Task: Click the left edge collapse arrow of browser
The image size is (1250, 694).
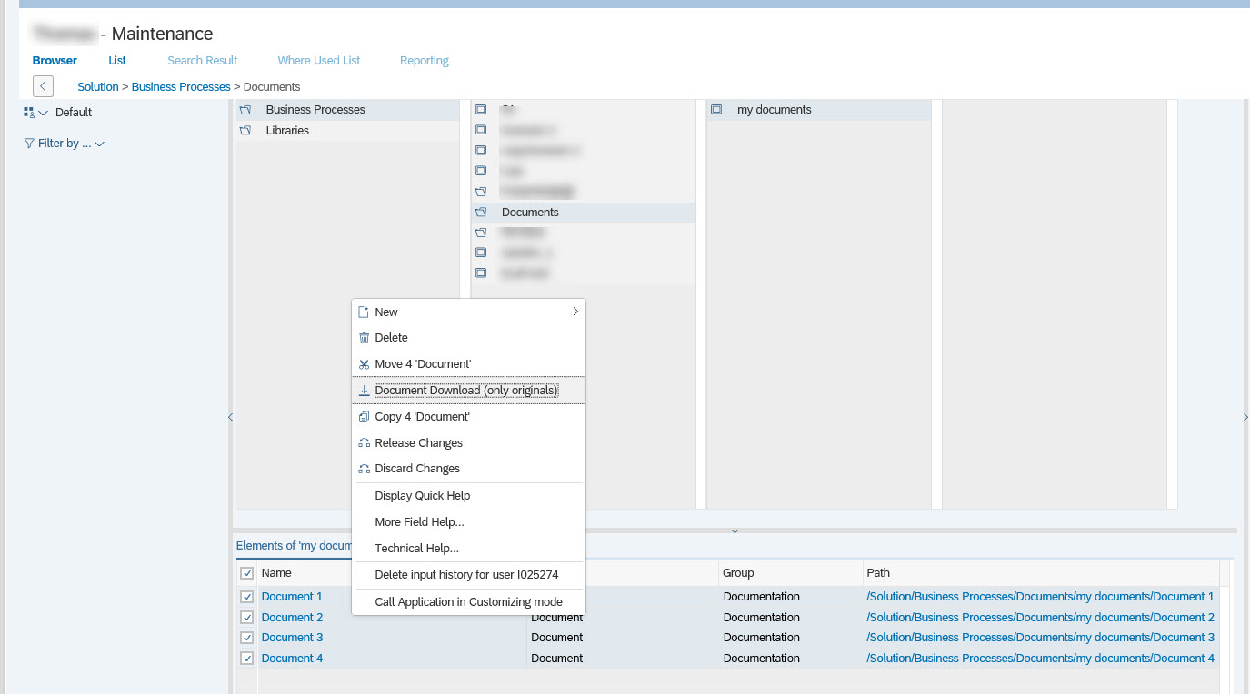Action: click(230, 417)
